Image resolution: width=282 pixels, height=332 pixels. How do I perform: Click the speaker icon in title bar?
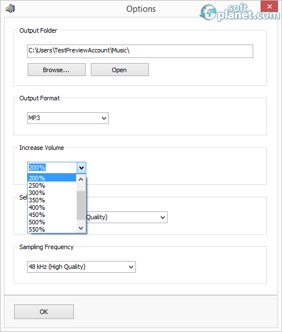[x=10, y=8]
